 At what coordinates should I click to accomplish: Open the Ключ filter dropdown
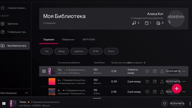tap(111, 51)
